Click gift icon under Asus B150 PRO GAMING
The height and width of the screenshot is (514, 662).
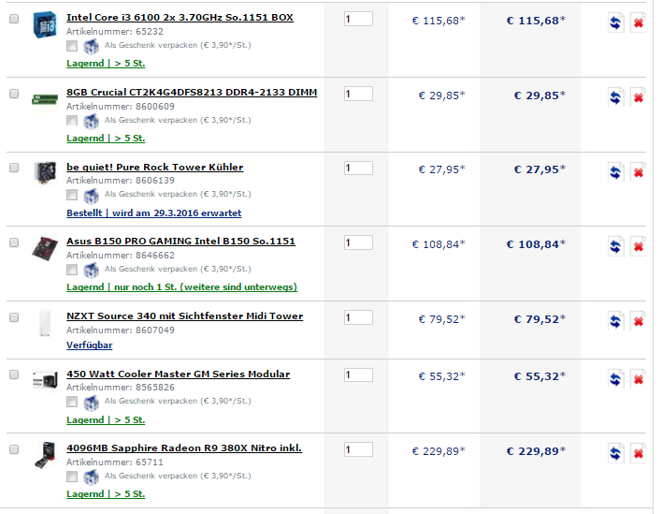coord(91,270)
